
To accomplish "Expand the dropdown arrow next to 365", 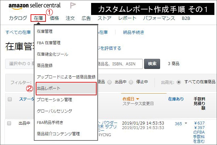I will tap(186, 123).
